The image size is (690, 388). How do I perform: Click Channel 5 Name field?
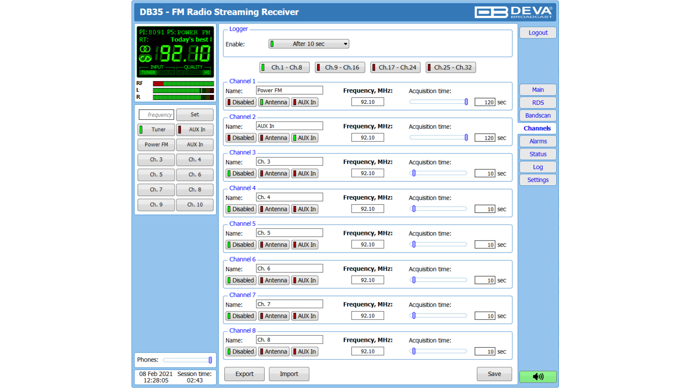[x=289, y=233]
